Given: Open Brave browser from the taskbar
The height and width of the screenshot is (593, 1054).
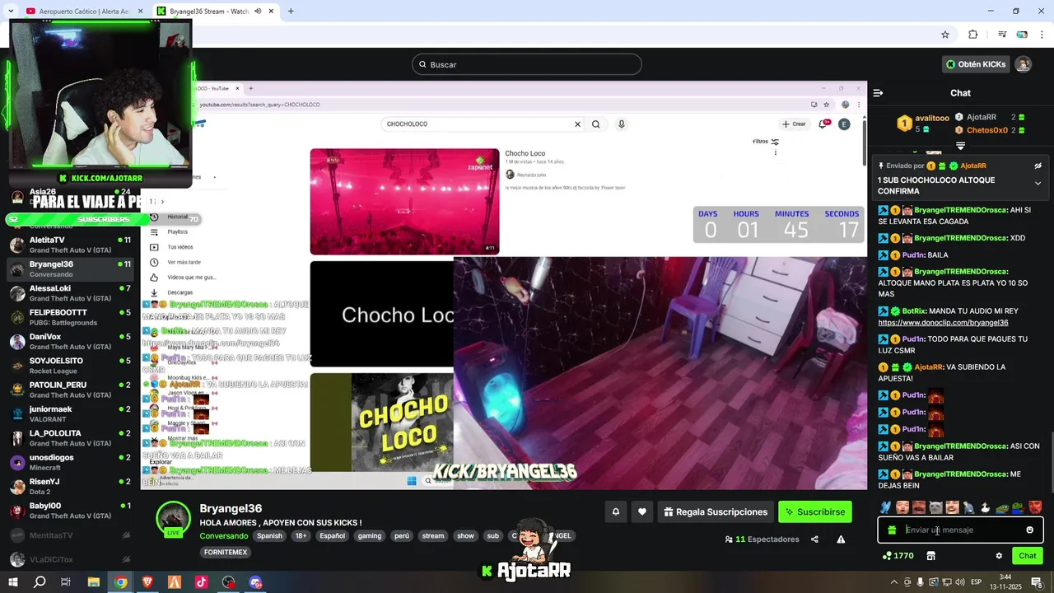Looking at the screenshot, I should pos(147,582).
